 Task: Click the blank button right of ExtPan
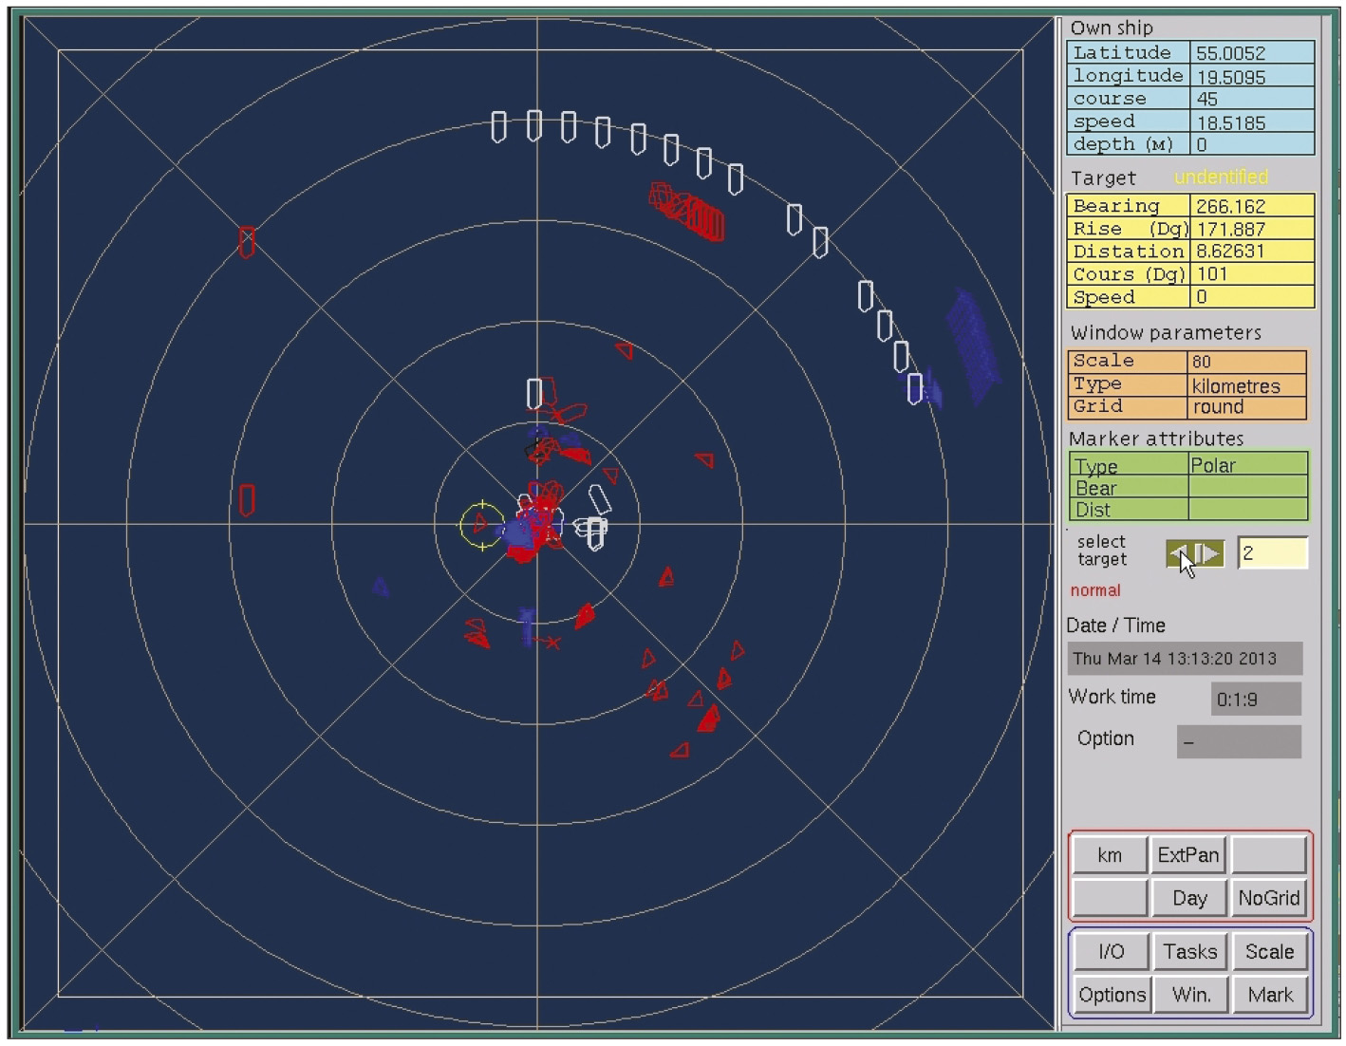[1269, 855]
